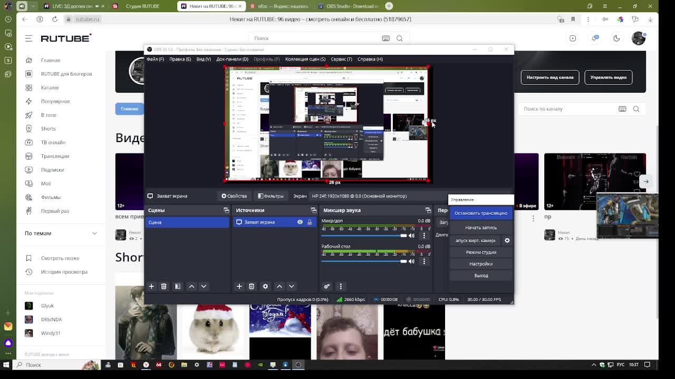Click RUTUBE search magnifier icon
Screen dimensions: 675x379
click(x=399, y=38)
